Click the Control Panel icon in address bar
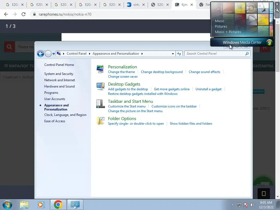This screenshot has height=210, width=280. pos(59,54)
